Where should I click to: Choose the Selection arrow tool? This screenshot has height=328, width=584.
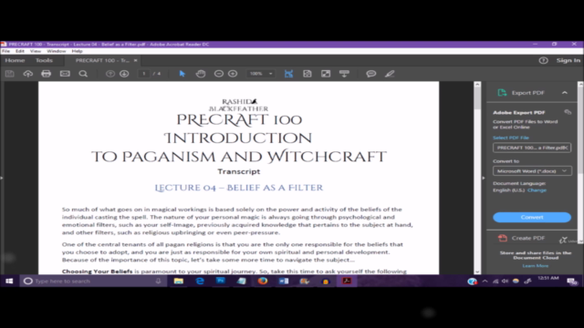(x=182, y=74)
